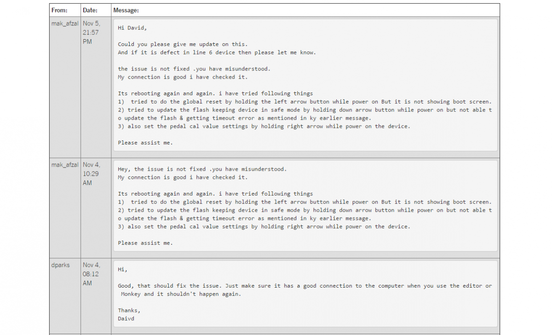Click the "Thanks," line in dparks' reply

pyautogui.click(x=129, y=310)
